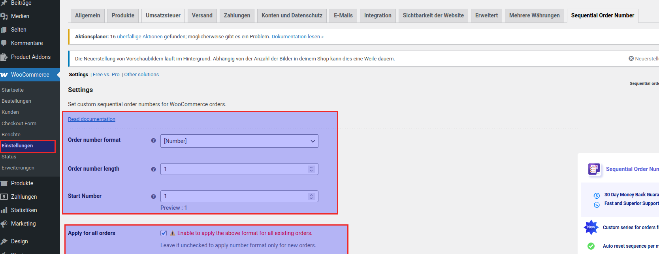Click the Medien sidebar icon
This screenshot has width=659, height=254.
(x=4, y=16)
